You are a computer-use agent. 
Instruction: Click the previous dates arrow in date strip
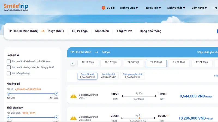click(x=73, y=63)
